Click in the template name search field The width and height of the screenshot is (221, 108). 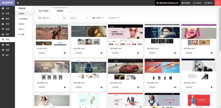tap(49, 18)
